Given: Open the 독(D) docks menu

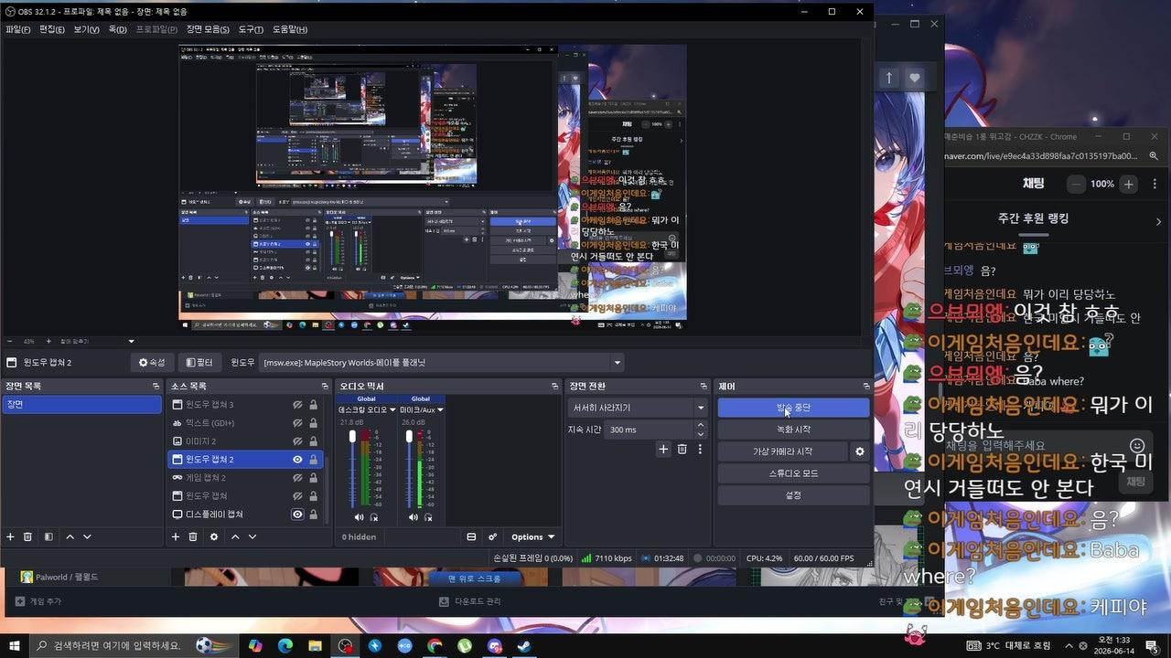Looking at the screenshot, I should click(x=118, y=29).
